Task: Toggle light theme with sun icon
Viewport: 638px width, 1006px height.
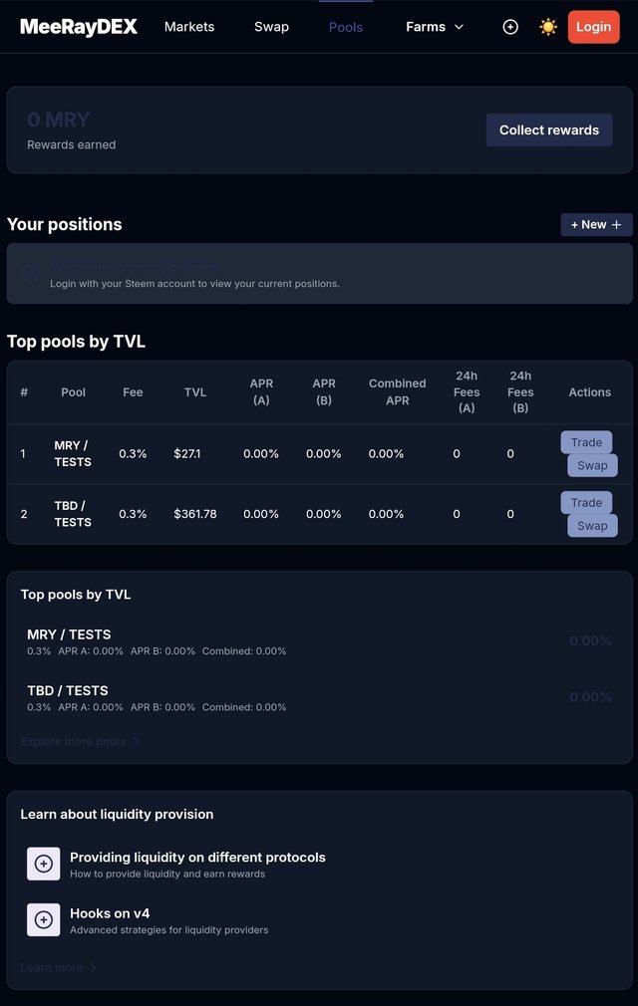Action: point(548,27)
